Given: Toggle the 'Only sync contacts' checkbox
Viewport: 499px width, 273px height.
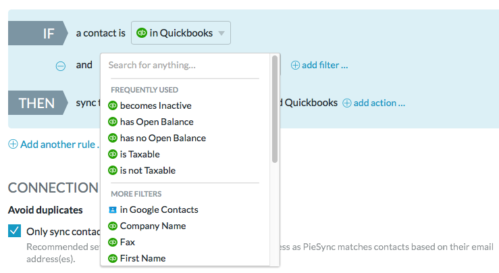Looking at the screenshot, I should [x=15, y=230].
